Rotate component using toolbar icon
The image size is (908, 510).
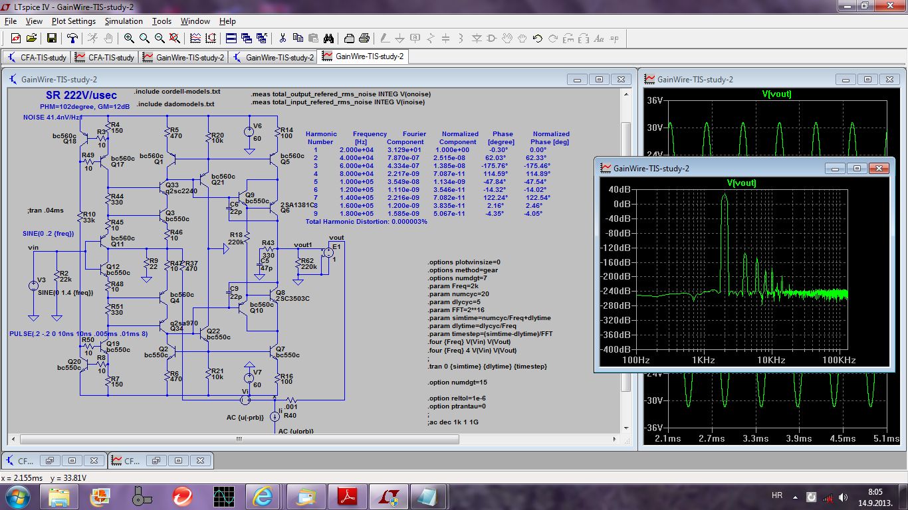point(568,39)
